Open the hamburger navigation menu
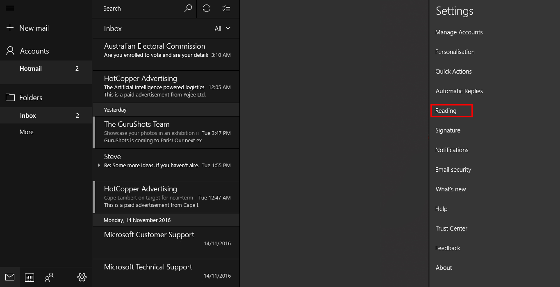 tap(10, 8)
